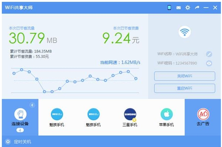Click the 定时关机 power icon
The width and height of the screenshot is (222, 147).
click(x=8, y=142)
